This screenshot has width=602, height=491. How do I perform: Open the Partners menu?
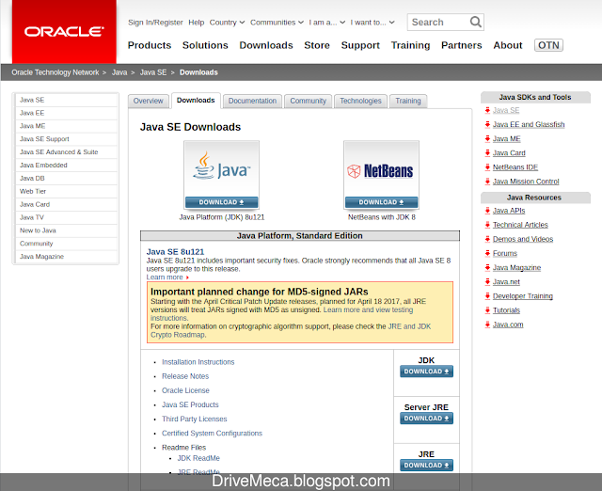(462, 45)
